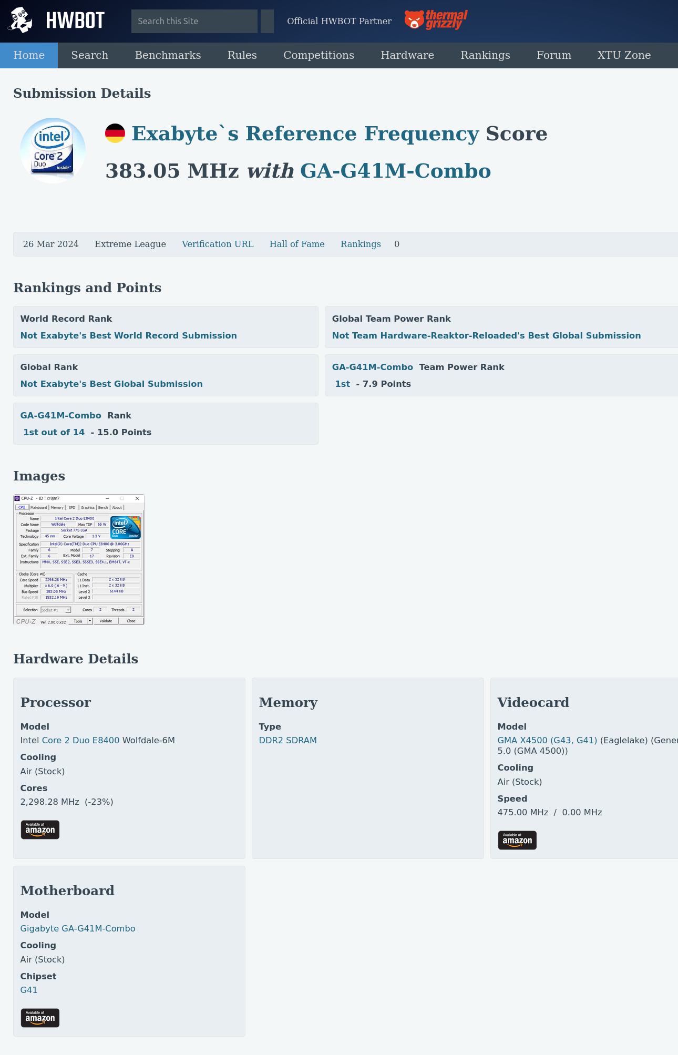The height and width of the screenshot is (1055, 678).
Task: Open the Core 2 Duo E8400 processor link
Action: [81, 740]
